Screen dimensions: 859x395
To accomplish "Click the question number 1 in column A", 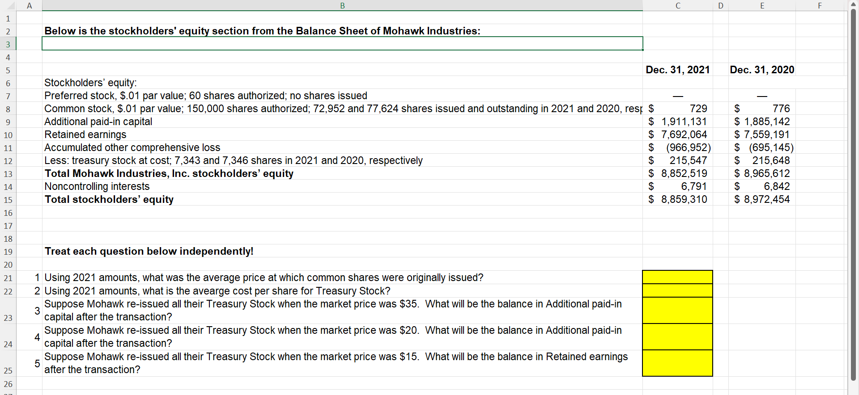I will coord(37,277).
